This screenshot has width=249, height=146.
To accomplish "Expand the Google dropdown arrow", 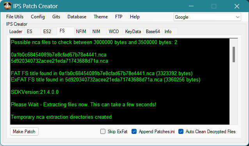I will click(x=238, y=17).
